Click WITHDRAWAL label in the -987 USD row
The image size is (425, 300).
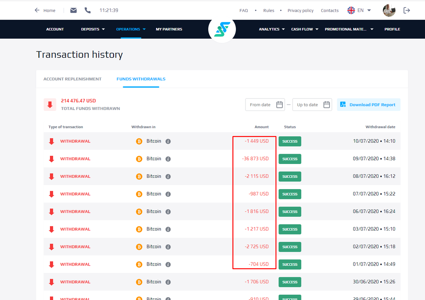75,194
